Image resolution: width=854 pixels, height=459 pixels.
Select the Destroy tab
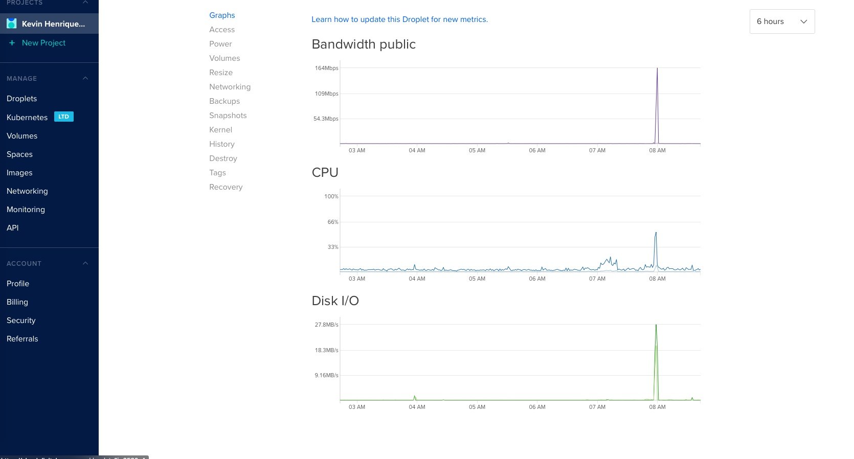click(x=223, y=158)
